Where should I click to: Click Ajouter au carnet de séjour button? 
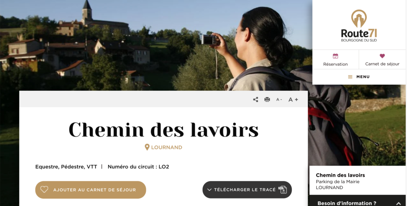pyautogui.click(x=91, y=190)
